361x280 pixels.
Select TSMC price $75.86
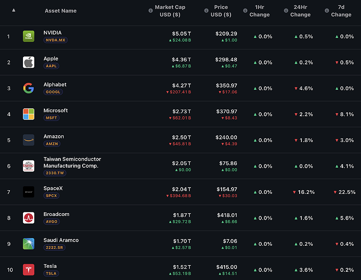(x=228, y=163)
